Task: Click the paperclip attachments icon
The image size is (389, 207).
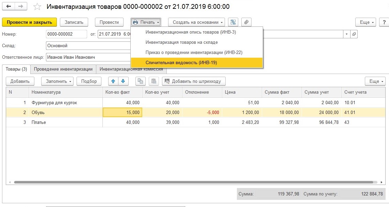Action: point(246,22)
